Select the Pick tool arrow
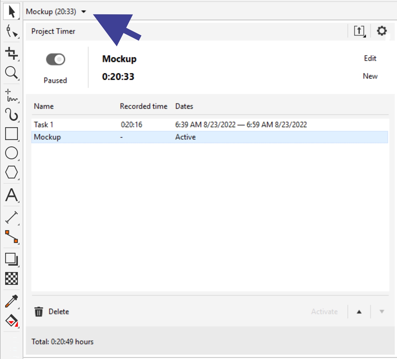The height and width of the screenshot is (359, 397). [12, 12]
